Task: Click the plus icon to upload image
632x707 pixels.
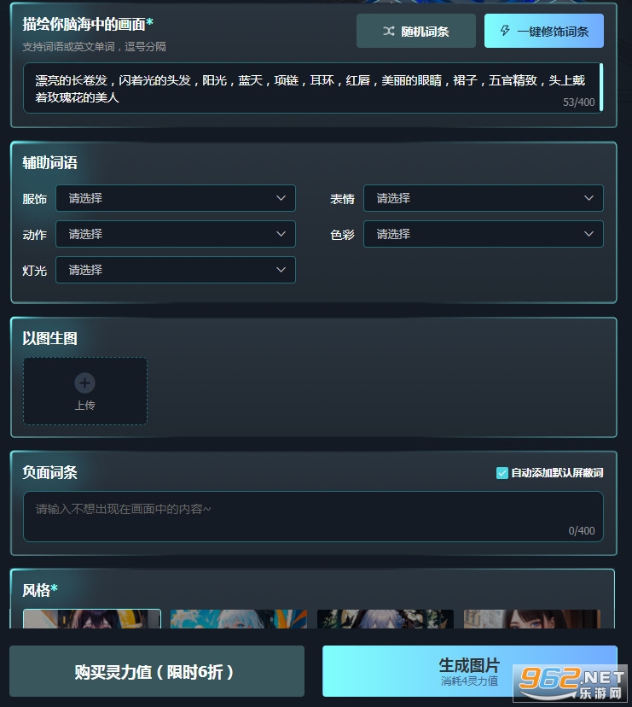Action: [84, 383]
